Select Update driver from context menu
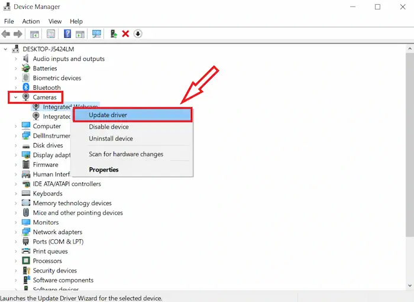This screenshot has width=414, height=302. click(x=108, y=115)
